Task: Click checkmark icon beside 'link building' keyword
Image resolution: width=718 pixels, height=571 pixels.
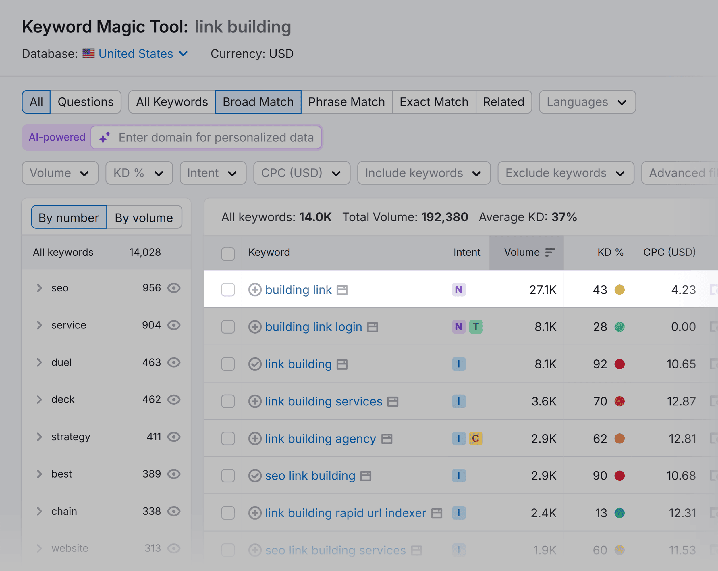Action: 255,364
